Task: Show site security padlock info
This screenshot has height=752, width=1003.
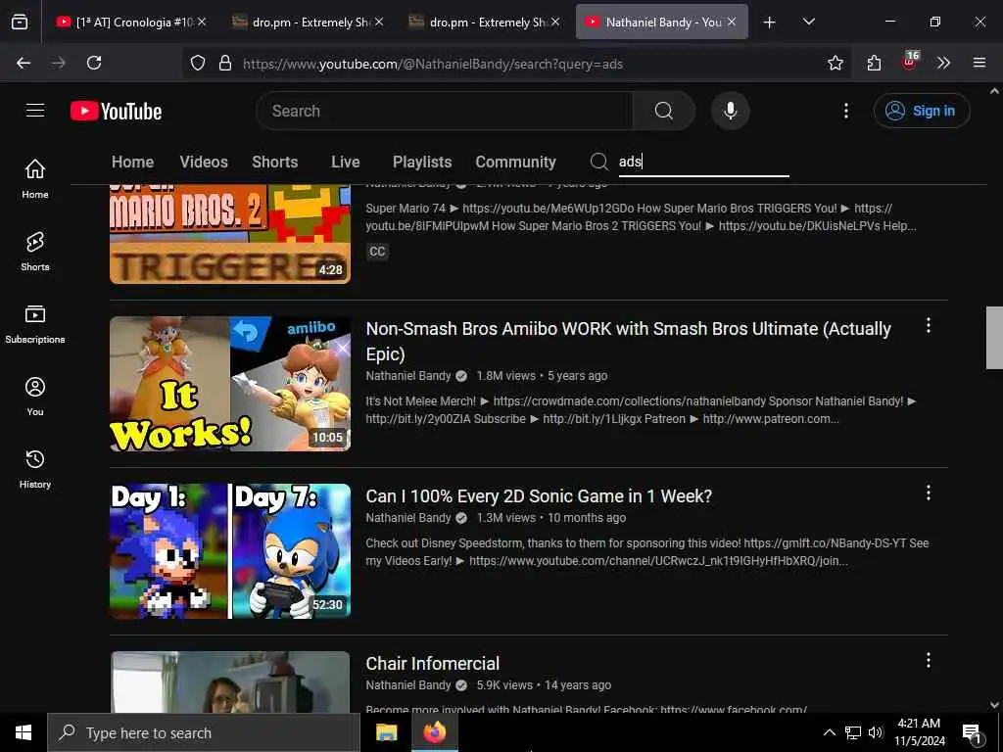Action: (225, 63)
